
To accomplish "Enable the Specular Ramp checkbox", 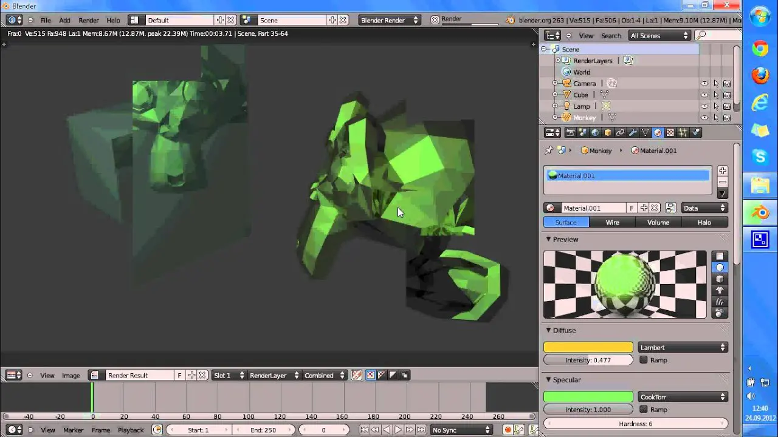I will [644, 410].
